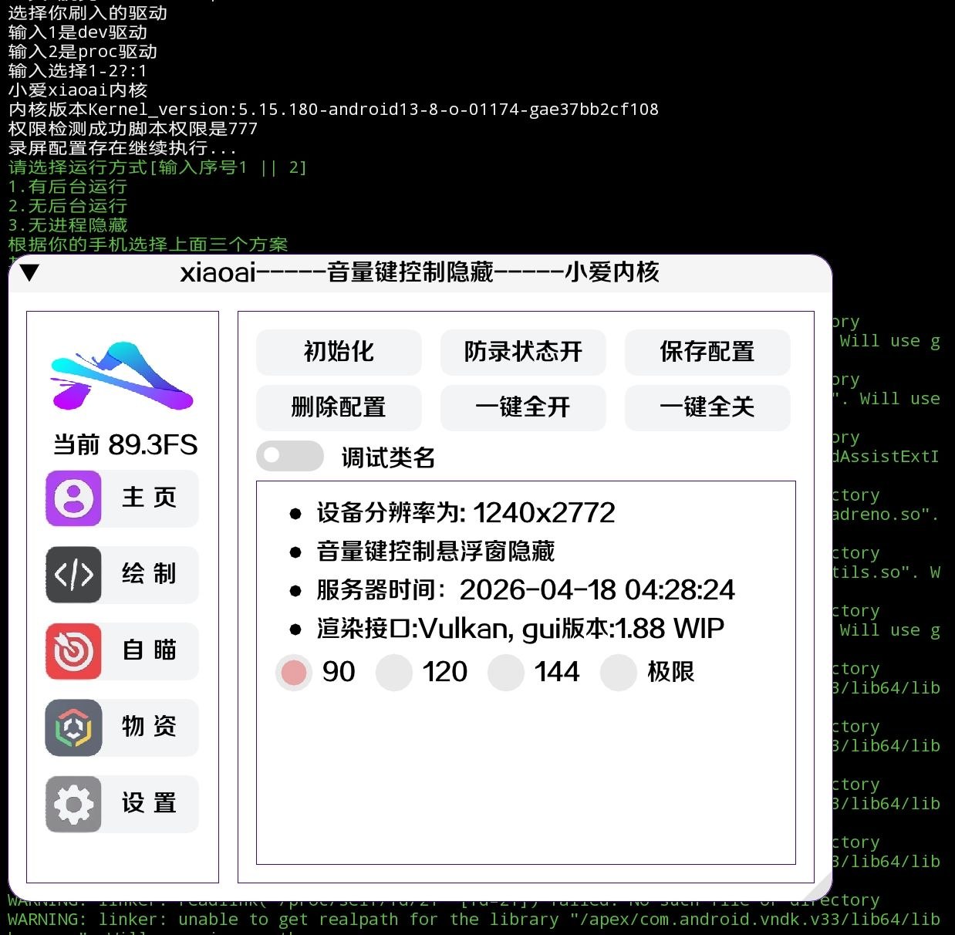Click the window resize grip corner
This screenshot has height=935, width=955.
(822, 886)
